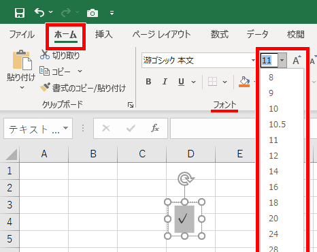
Task: Select column C header
Action: click(x=142, y=154)
